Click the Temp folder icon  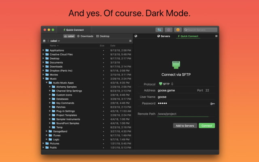(53, 127)
